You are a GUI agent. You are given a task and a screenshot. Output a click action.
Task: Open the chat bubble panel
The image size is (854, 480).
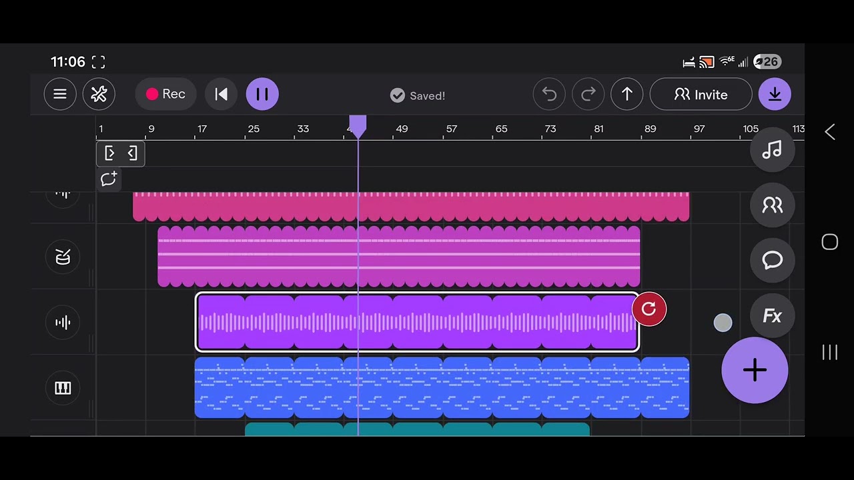click(x=772, y=260)
